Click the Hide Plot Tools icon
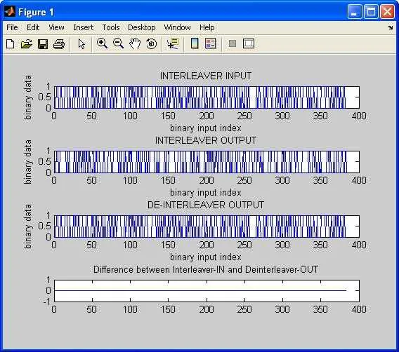This screenshot has width=399, height=352. coord(233,43)
